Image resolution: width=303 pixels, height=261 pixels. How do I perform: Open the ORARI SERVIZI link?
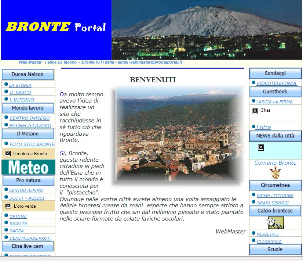273,203
